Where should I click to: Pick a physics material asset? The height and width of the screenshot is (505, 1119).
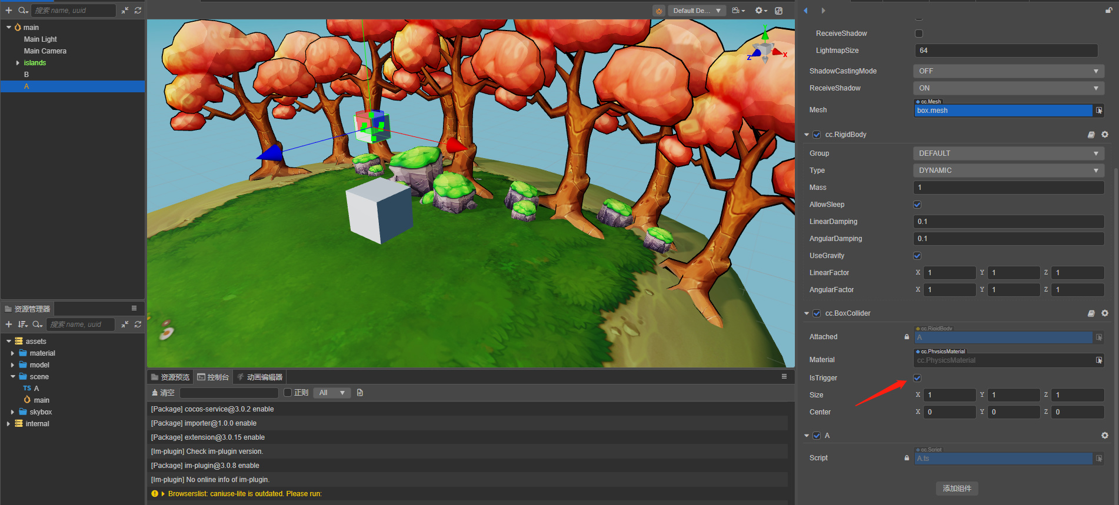pos(1099,360)
